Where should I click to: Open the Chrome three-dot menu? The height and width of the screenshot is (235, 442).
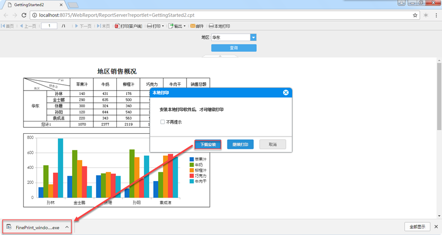(436, 15)
